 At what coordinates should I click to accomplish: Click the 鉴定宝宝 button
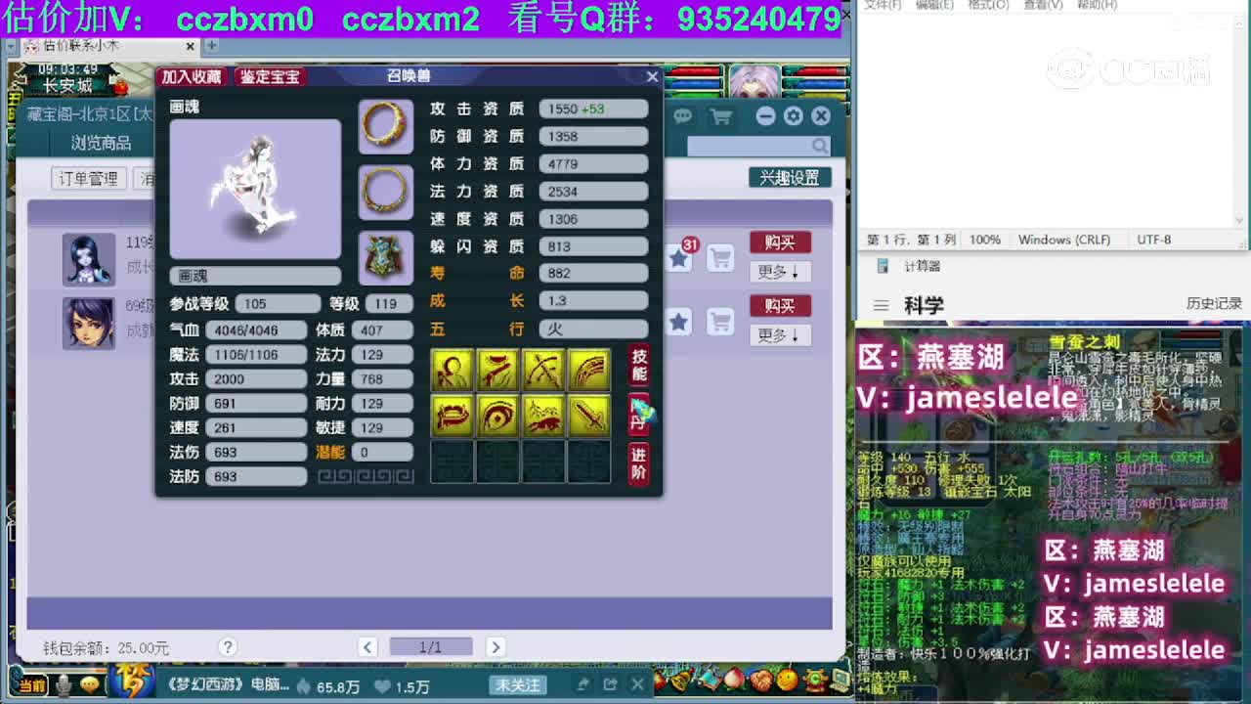pos(270,76)
